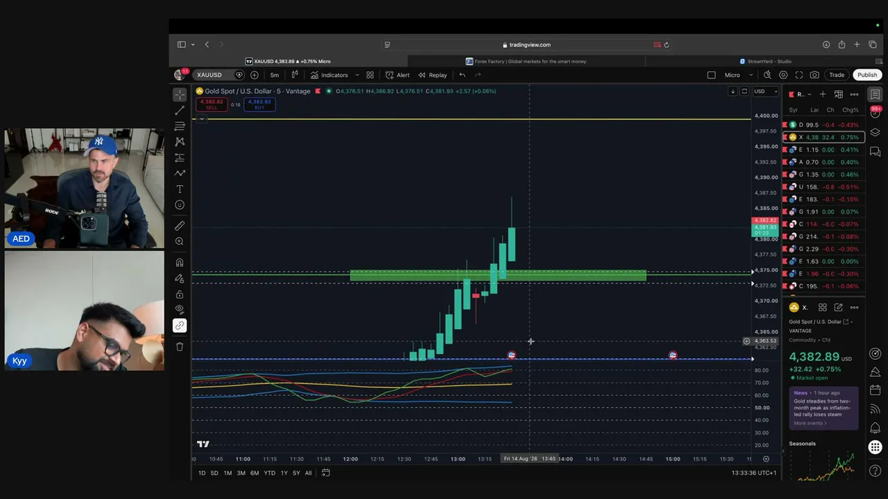Toggle magnet mode
Screen dimensions: 888x499
coord(180,262)
